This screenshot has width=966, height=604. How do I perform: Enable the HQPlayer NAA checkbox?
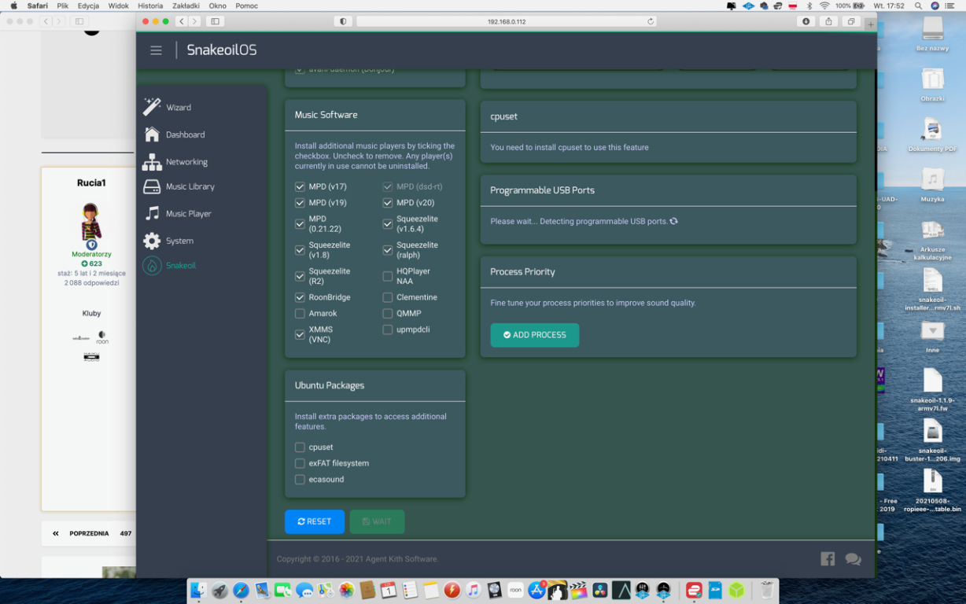(388, 276)
